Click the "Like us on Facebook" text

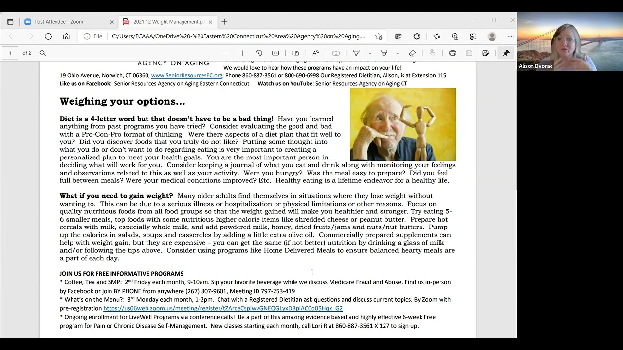click(x=85, y=84)
